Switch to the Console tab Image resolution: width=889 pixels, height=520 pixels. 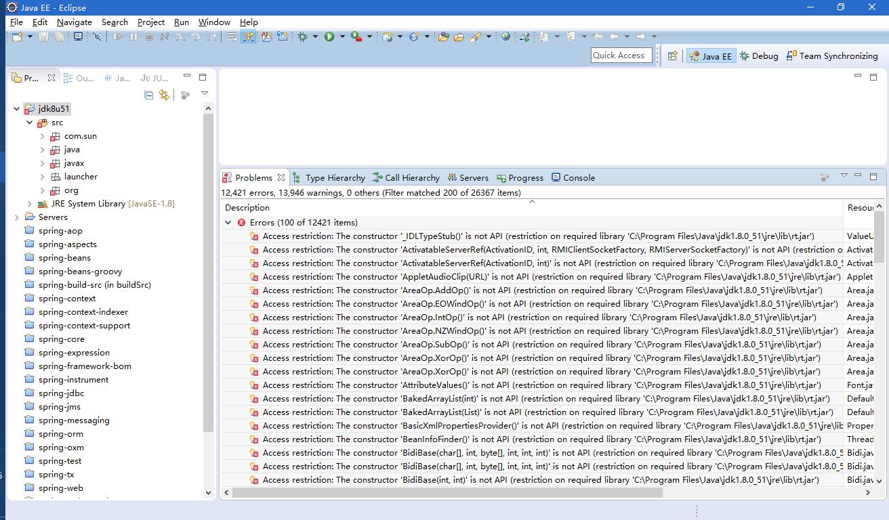pyautogui.click(x=573, y=177)
